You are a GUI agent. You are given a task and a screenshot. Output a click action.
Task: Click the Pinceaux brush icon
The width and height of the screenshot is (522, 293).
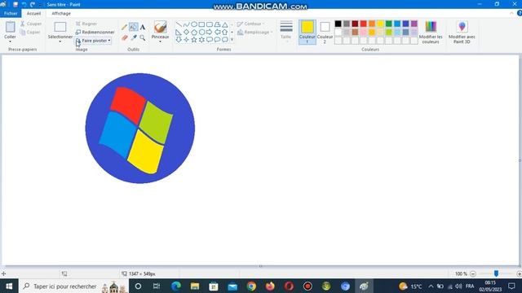click(160, 27)
